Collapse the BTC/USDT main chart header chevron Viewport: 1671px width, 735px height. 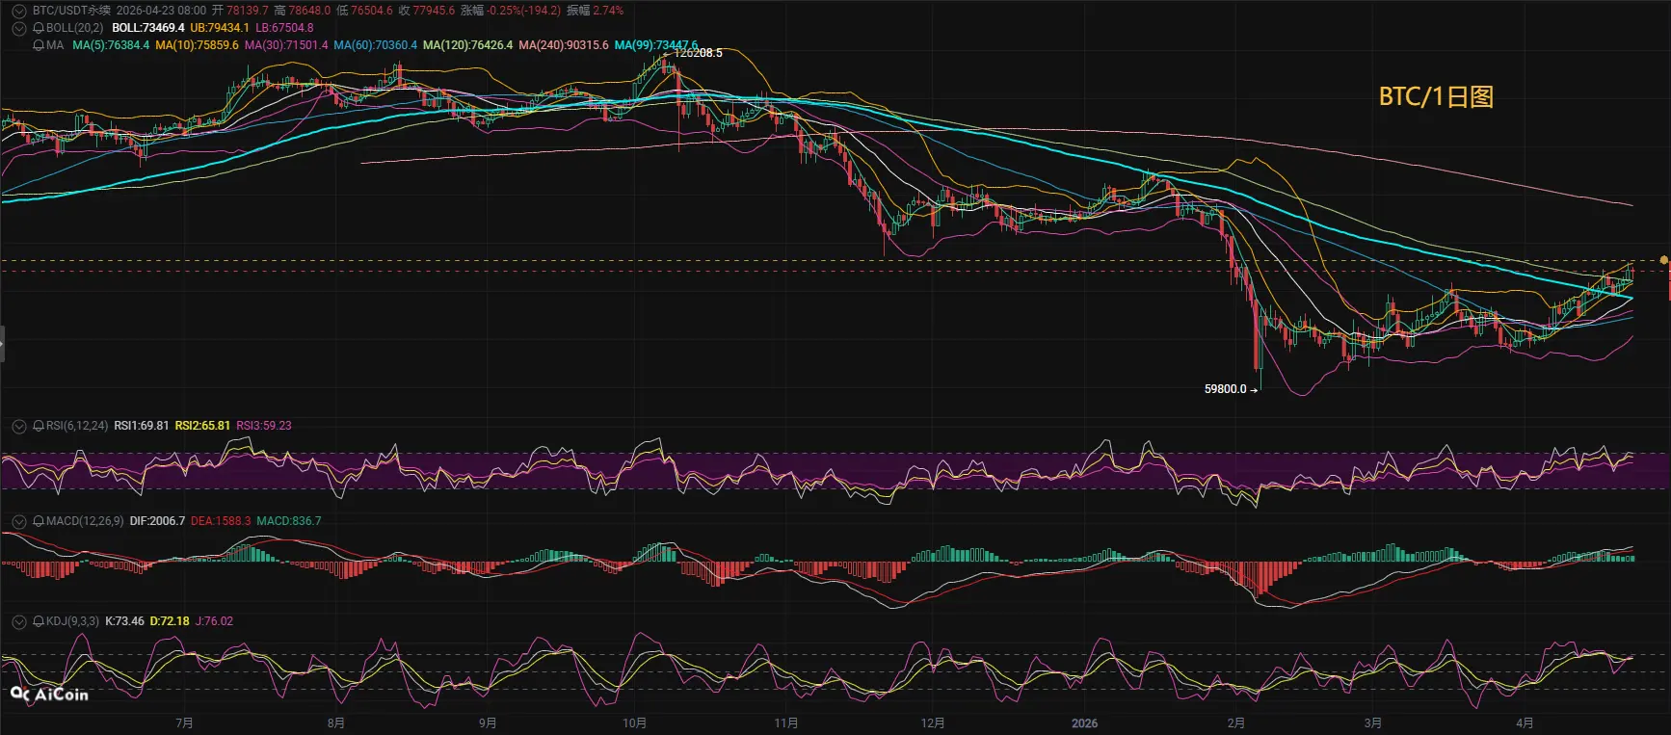(18, 11)
